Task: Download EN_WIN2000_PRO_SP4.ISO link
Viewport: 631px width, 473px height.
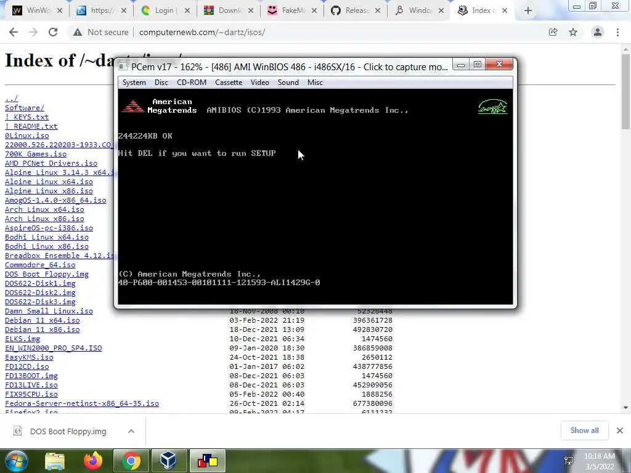Action: [x=53, y=349]
